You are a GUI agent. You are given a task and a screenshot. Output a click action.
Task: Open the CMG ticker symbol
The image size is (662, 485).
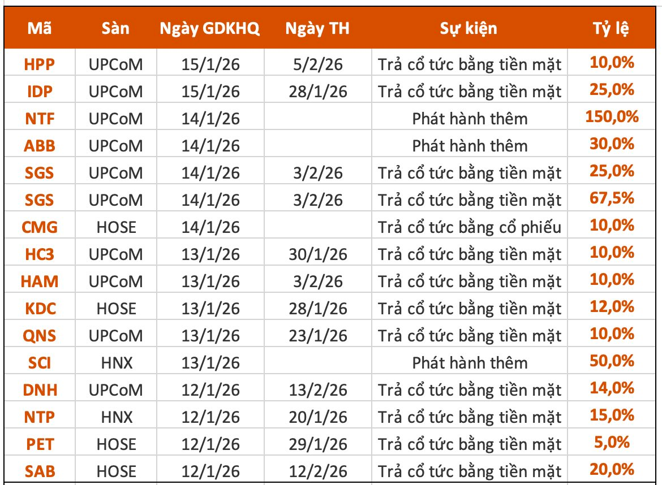pyautogui.click(x=40, y=227)
